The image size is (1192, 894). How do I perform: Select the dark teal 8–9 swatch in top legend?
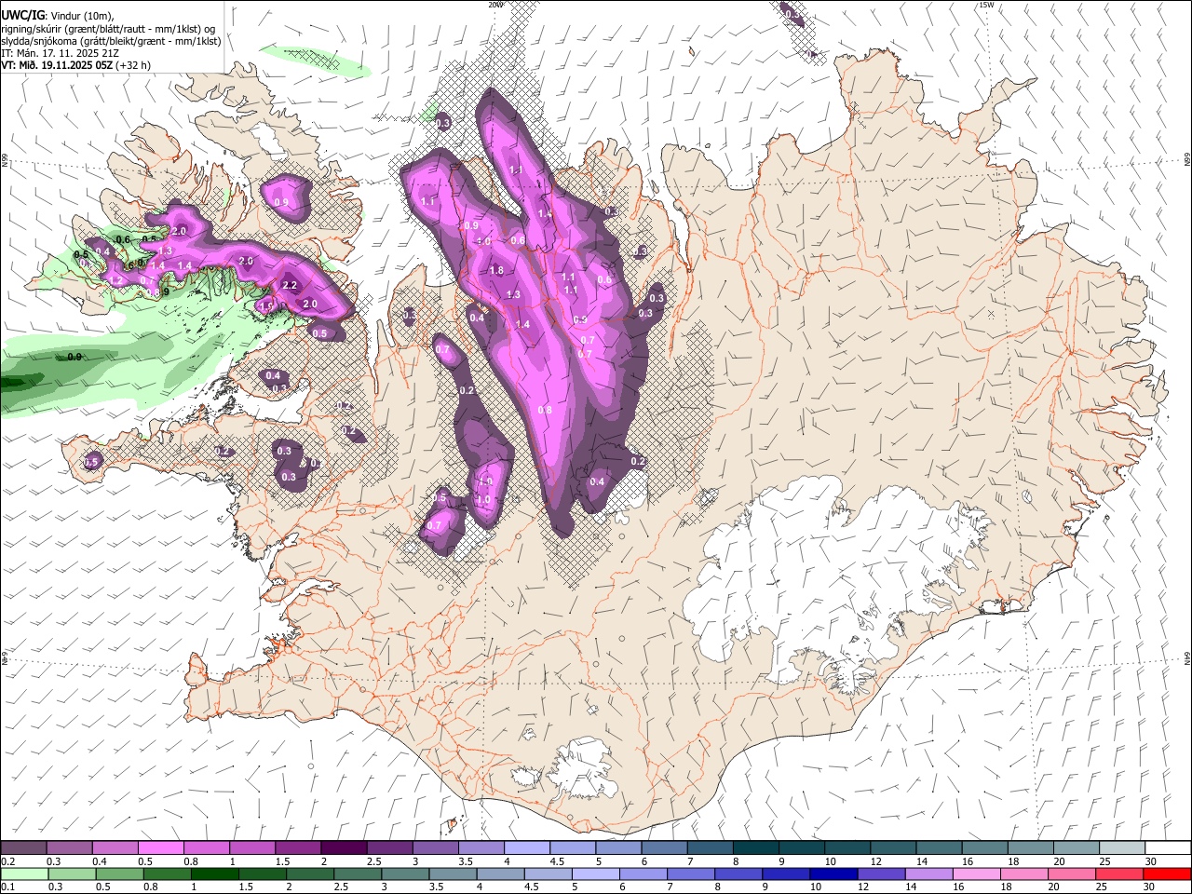coord(756,848)
